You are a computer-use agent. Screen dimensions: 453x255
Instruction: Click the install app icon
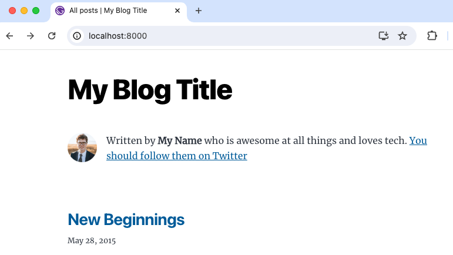pos(383,36)
